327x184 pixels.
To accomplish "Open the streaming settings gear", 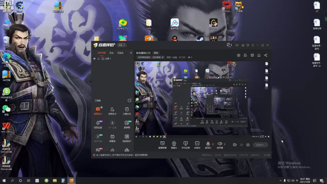I will coord(248,145).
